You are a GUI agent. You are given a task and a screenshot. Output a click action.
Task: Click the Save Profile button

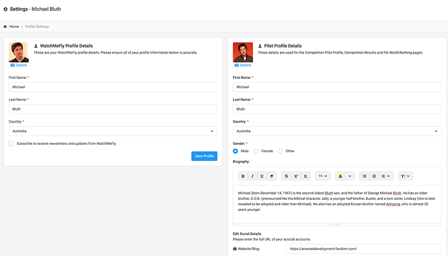(x=204, y=156)
